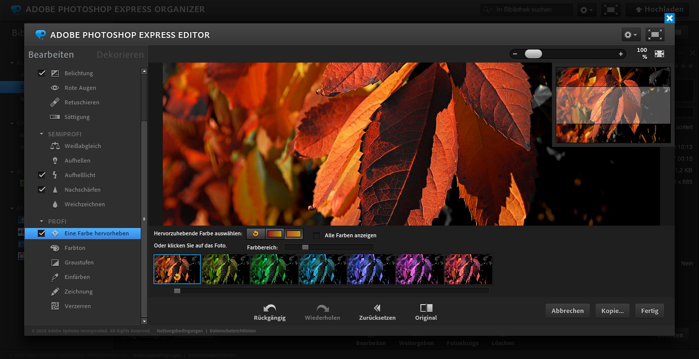Click the Einfärben dropper icon

pyautogui.click(x=55, y=277)
